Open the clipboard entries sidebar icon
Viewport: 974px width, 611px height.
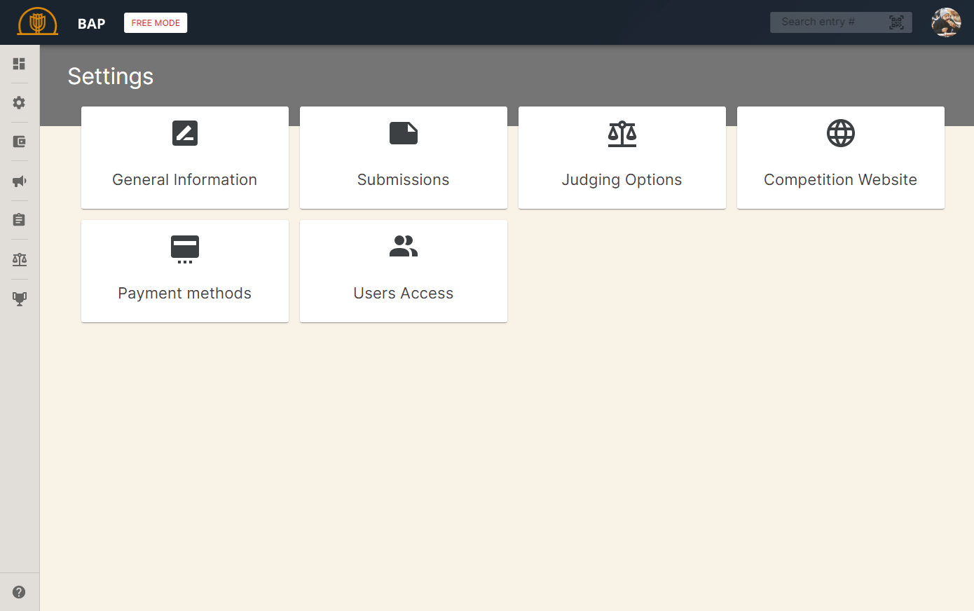click(x=19, y=220)
